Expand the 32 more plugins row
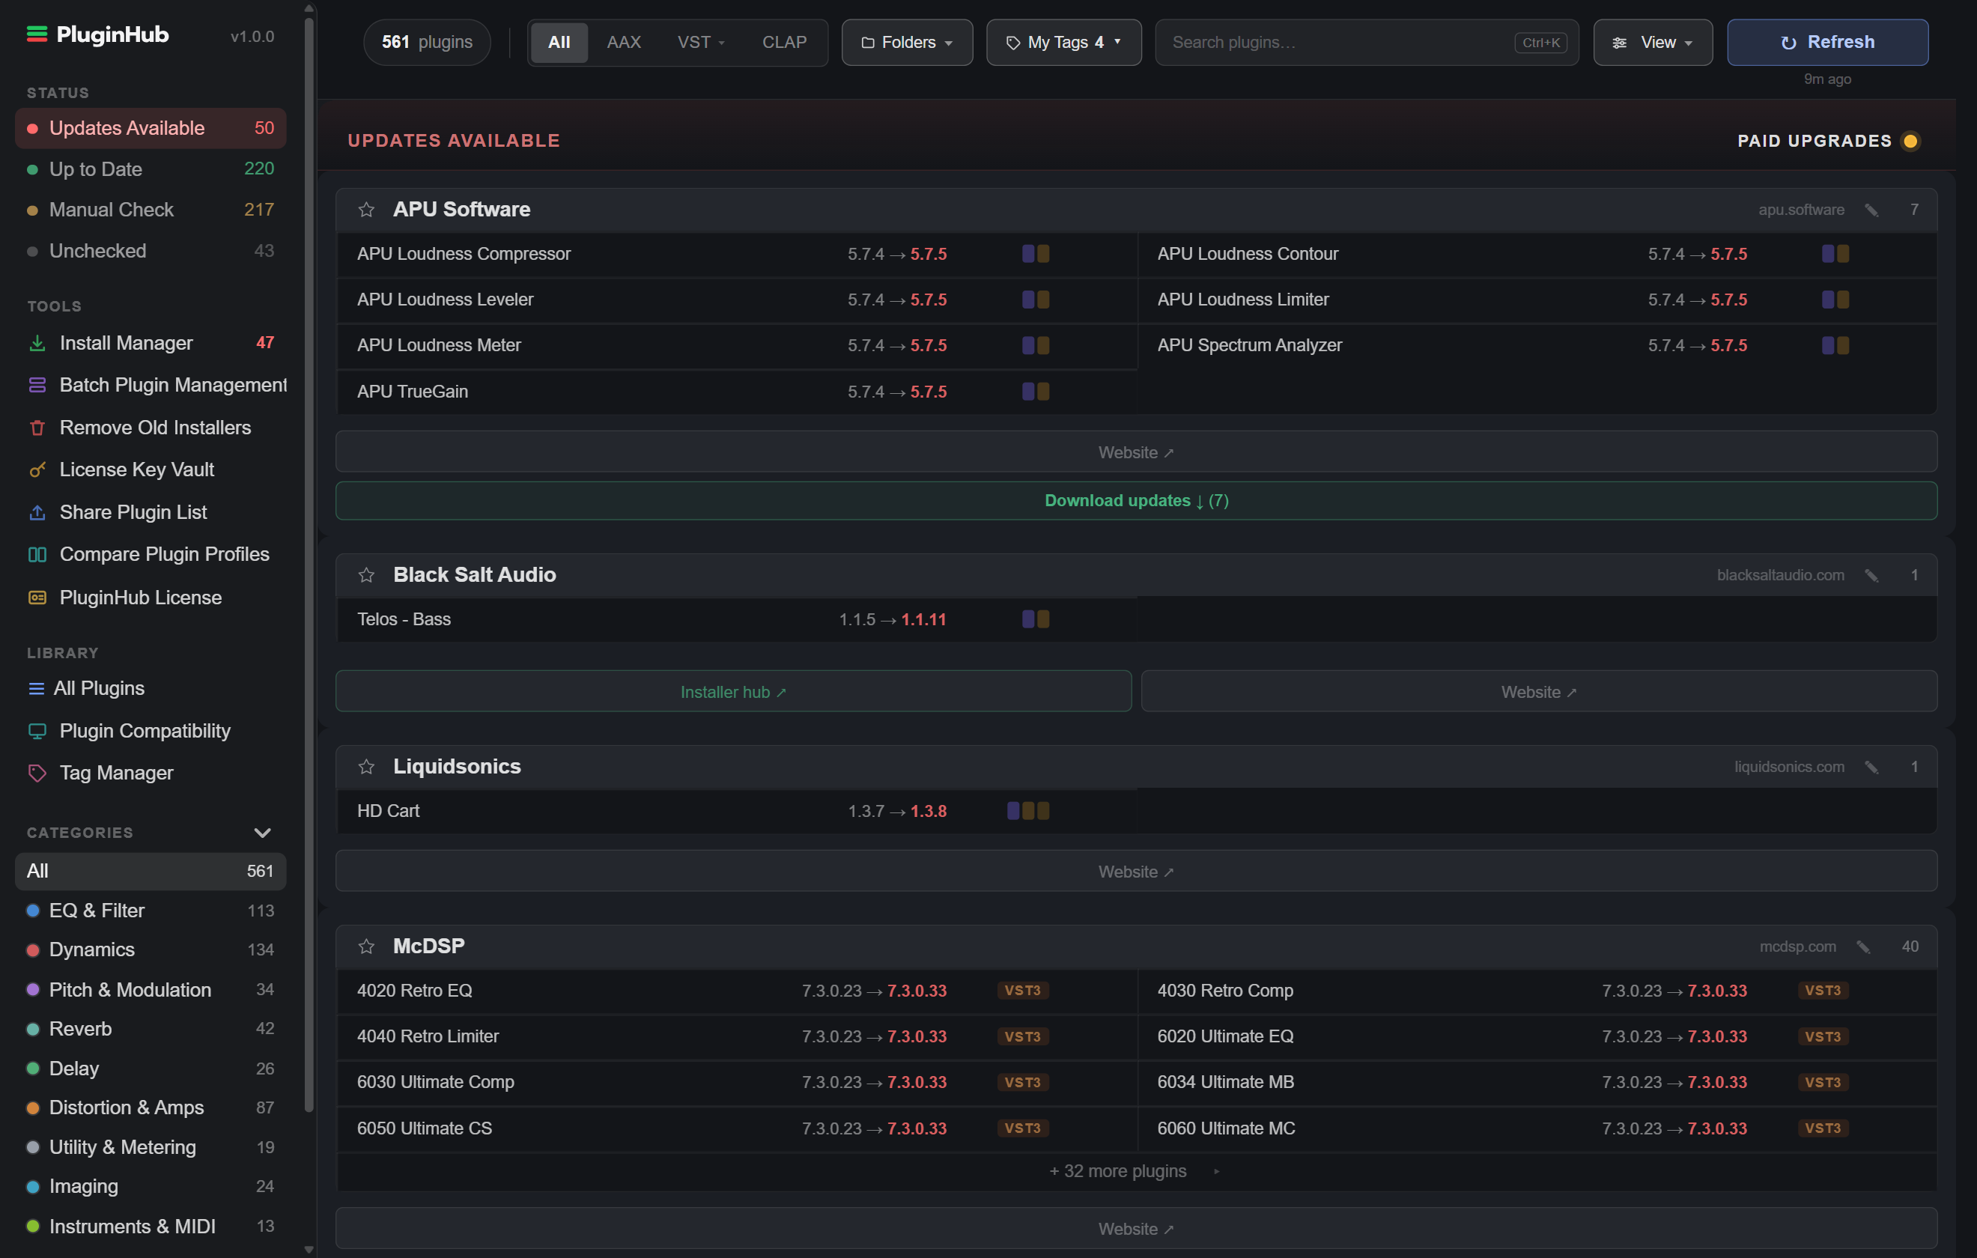The height and width of the screenshot is (1258, 1977). 1136,1171
